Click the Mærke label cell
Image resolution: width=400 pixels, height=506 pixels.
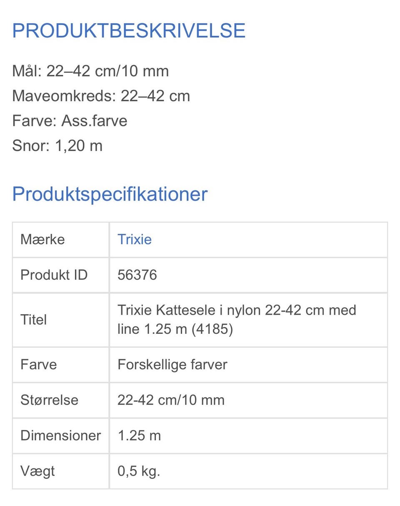tap(61, 240)
